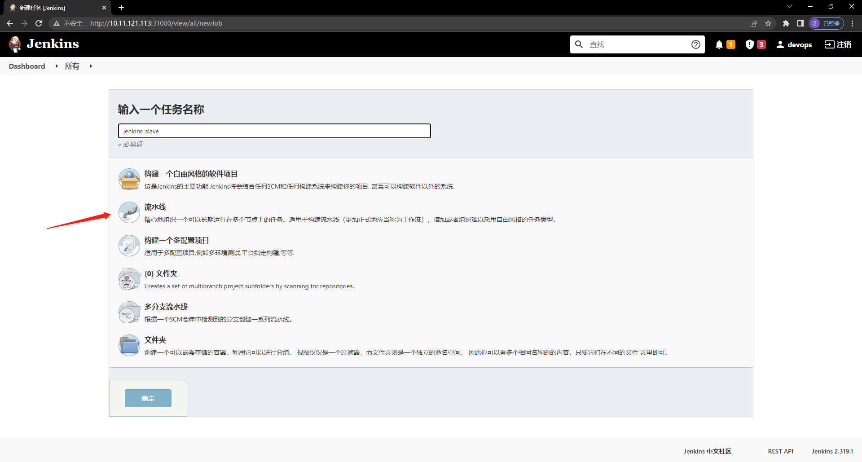Open the REST API link in the footer
This screenshot has width=862, height=462.
pyautogui.click(x=780, y=451)
